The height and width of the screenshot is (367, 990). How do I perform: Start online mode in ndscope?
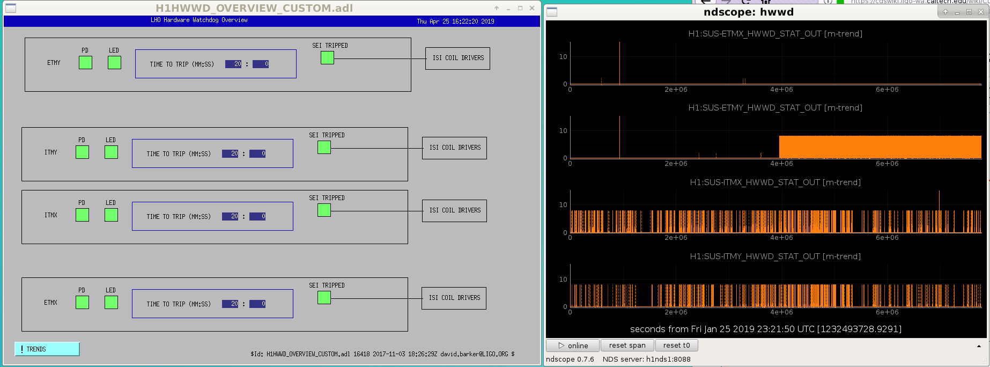point(573,346)
